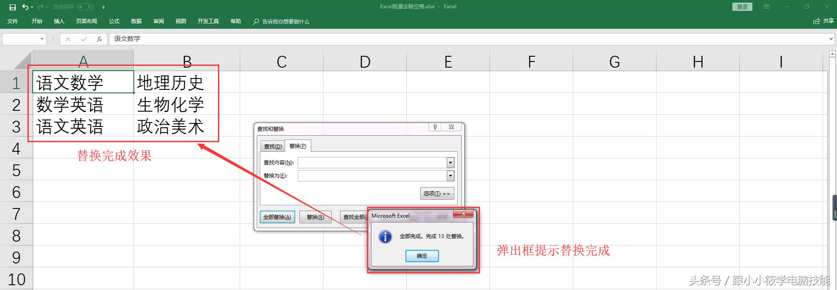837x290 pixels.
Task: Click the 查找内容 input field
Action: [372, 163]
